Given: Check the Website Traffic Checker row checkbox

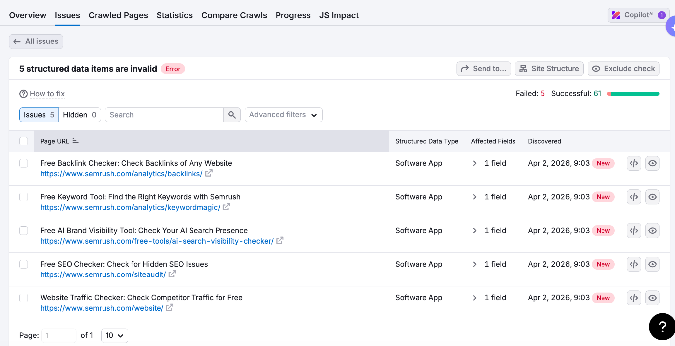Looking at the screenshot, I should tap(24, 298).
